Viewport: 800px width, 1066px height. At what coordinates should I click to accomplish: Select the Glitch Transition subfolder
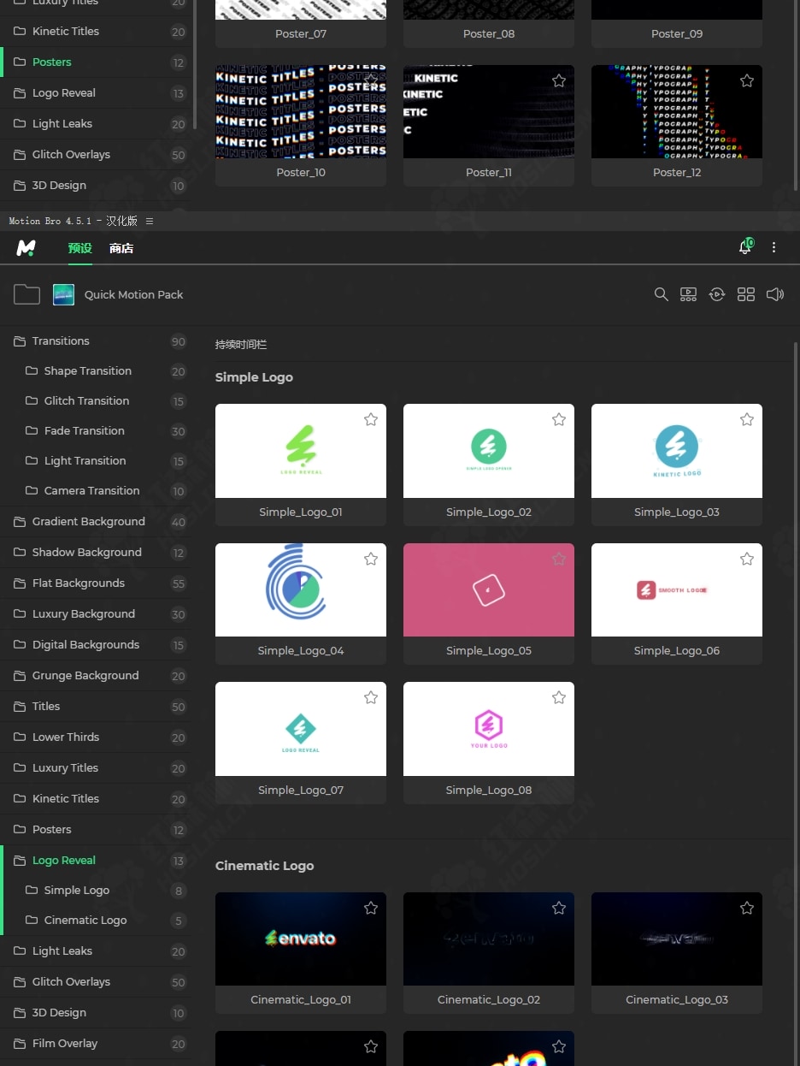coord(86,401)
